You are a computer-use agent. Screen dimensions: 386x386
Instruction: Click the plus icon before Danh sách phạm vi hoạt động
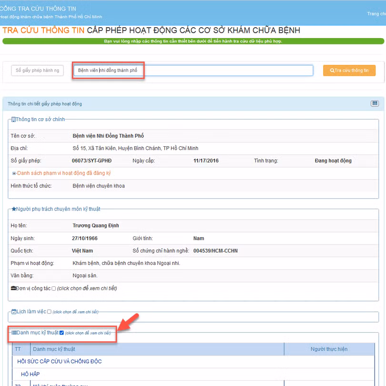14,173
